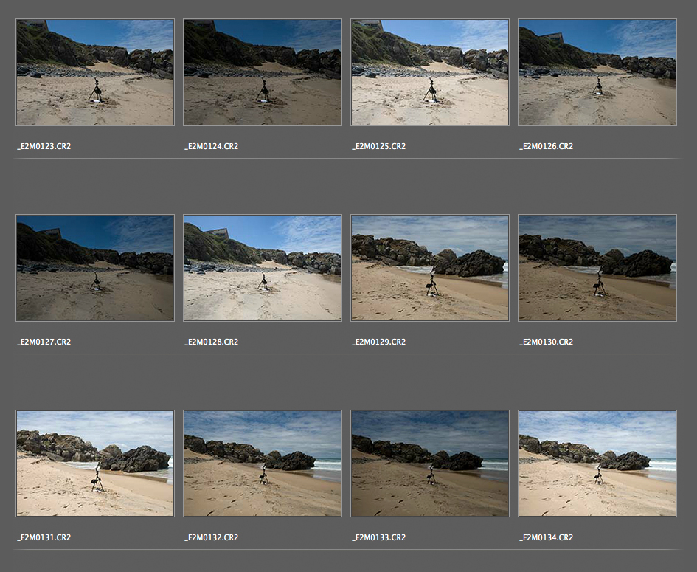Click the _E2M0127.CR2 filename text
Viewport: 697px width, 572px height.
pyautogui.click(x=44, y=342)
